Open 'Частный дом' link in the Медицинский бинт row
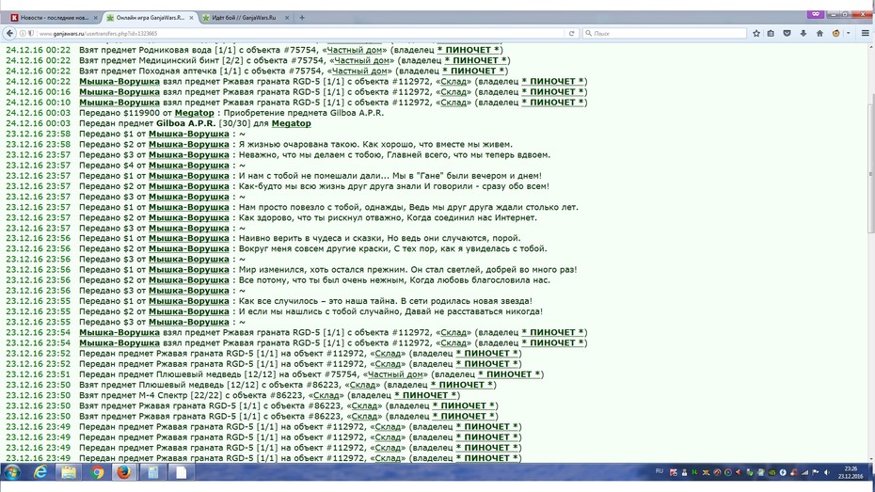 click(x=361, y=61)
